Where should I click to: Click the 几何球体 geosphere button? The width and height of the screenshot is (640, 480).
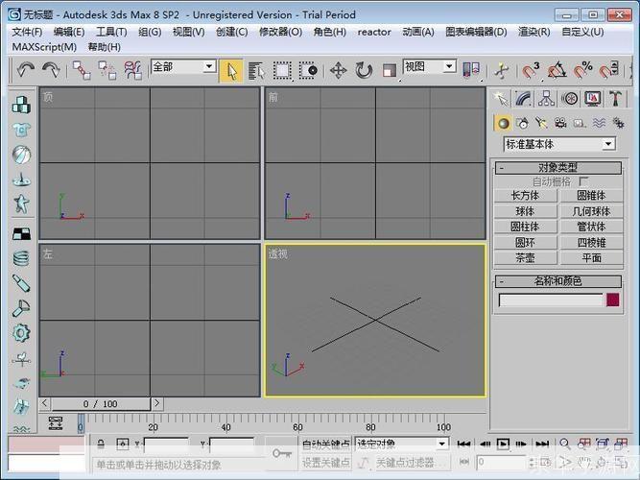[x=591, y=211]
